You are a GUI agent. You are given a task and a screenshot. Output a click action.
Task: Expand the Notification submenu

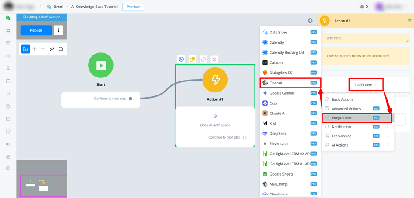click(358, 127)
